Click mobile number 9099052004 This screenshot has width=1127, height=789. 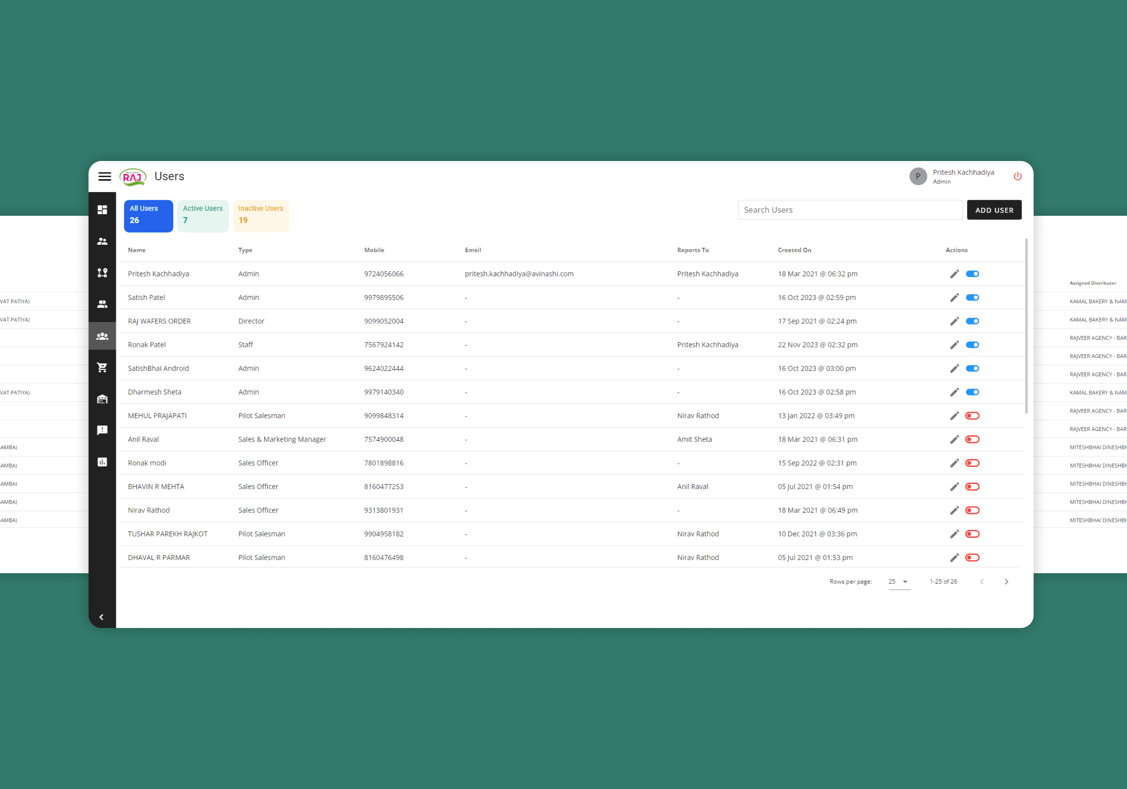pos(383,321)
